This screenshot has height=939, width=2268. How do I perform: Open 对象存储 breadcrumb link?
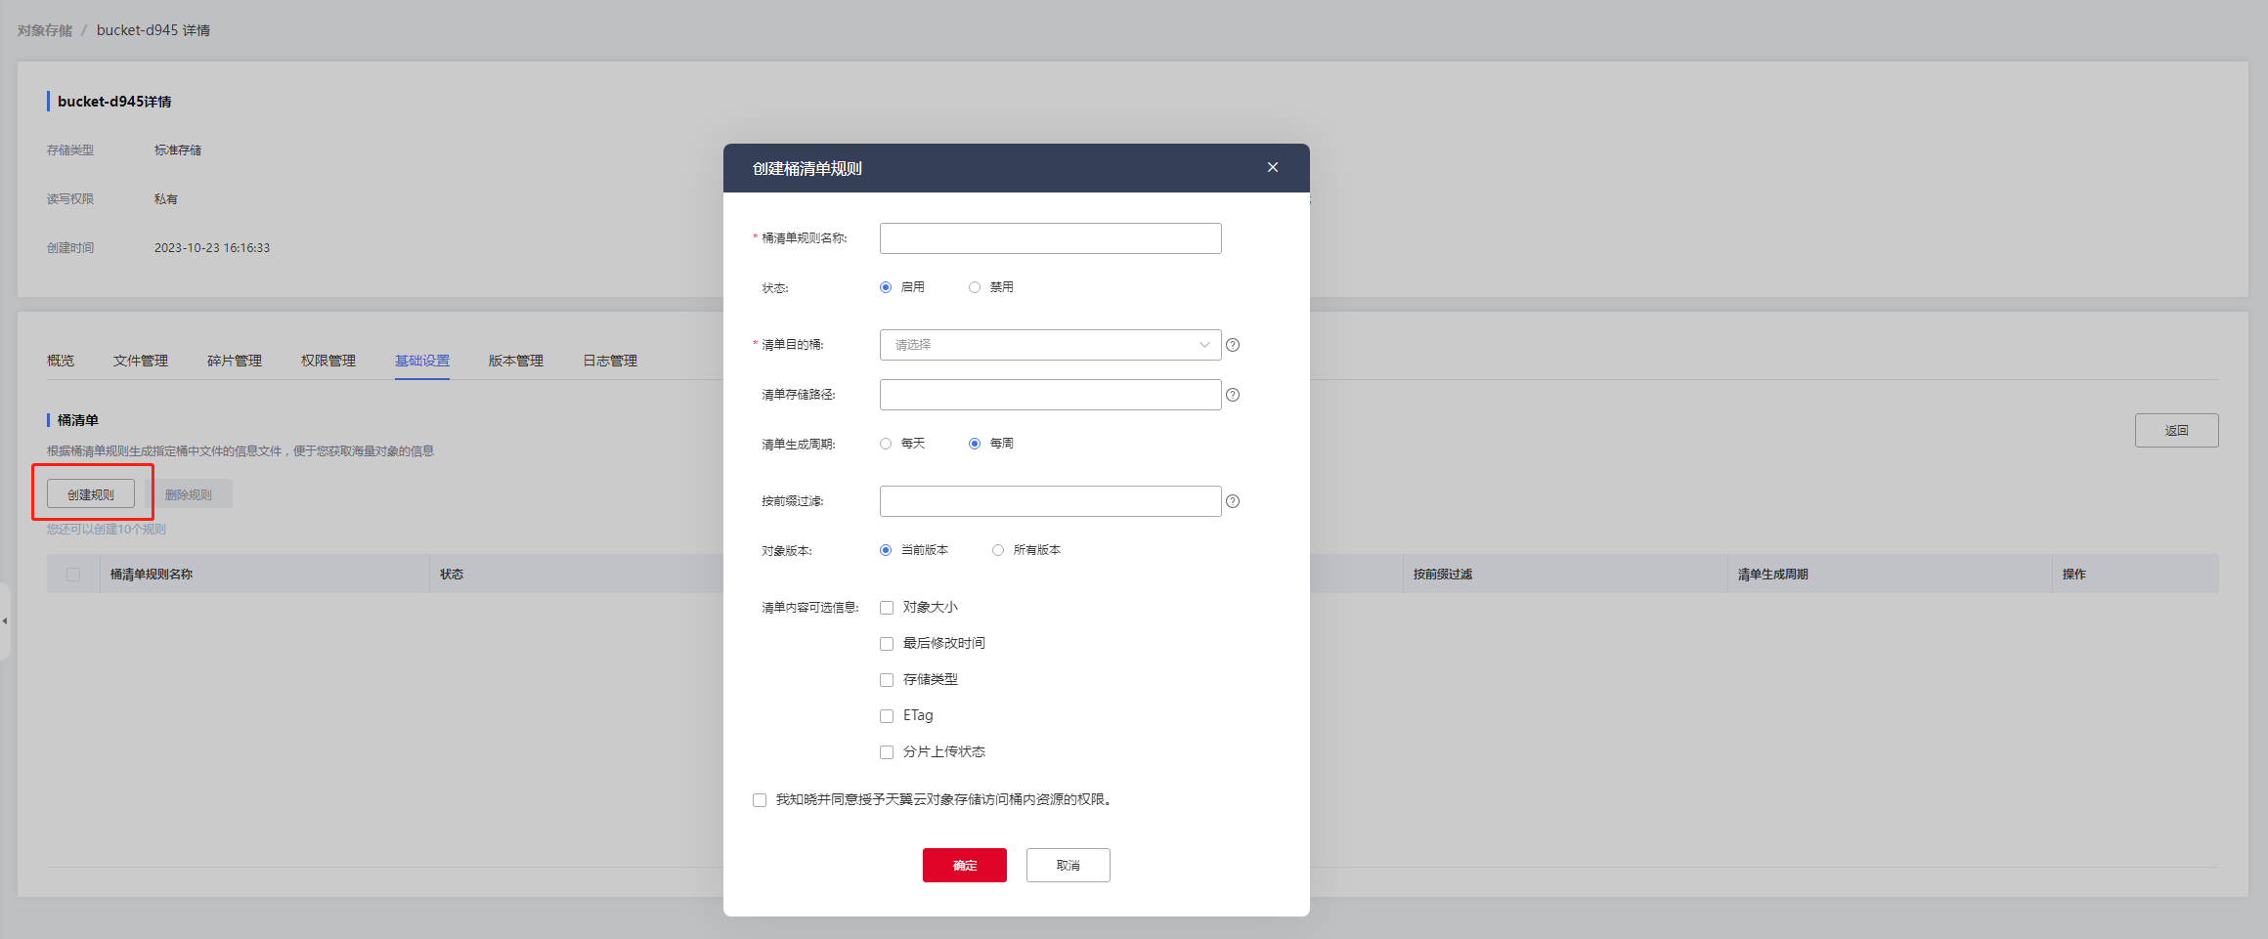pyautogui.click(x=45, y=30)
